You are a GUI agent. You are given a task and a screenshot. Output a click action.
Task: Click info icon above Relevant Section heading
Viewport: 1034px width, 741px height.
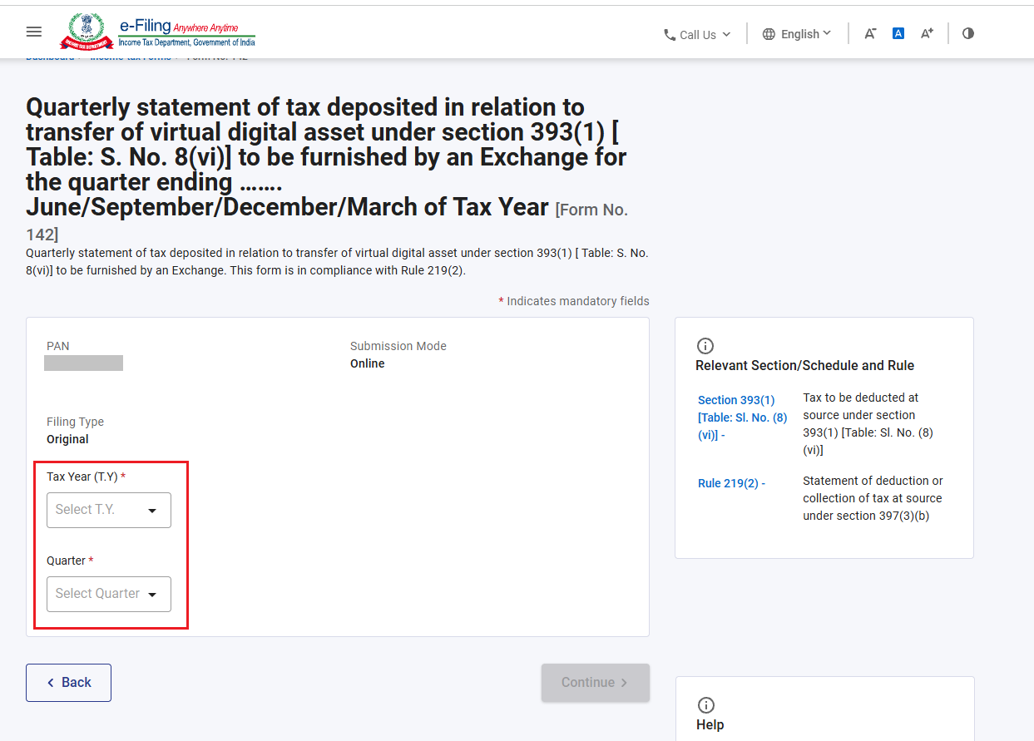[705, 346]
